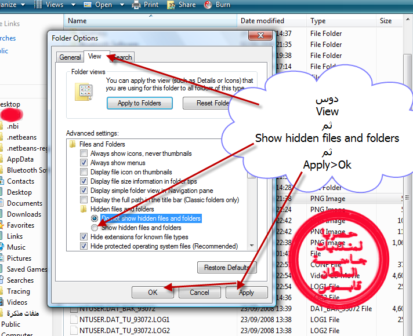Select Searches in the folder tree

coord(20,280)
